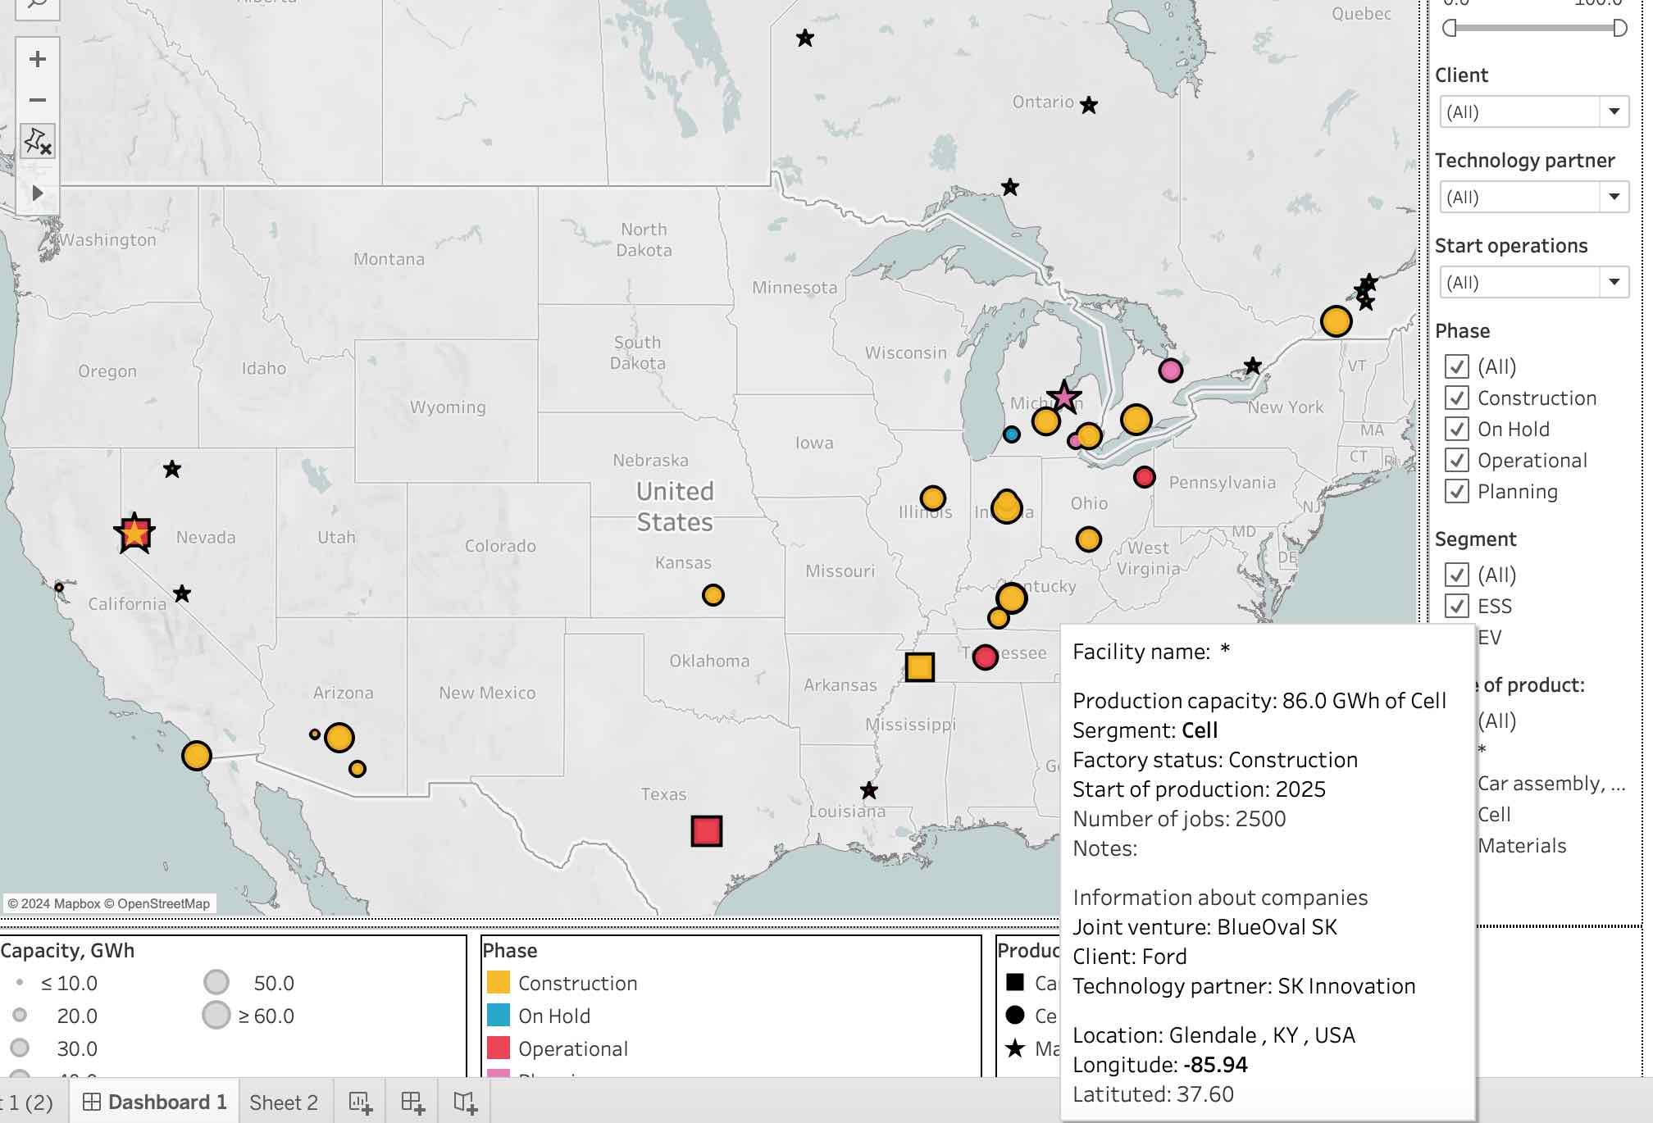The height and width of the screenshot is (1123, 1653).
Task: Toggle the Segment (All) checkbox
Action: 1457,575
